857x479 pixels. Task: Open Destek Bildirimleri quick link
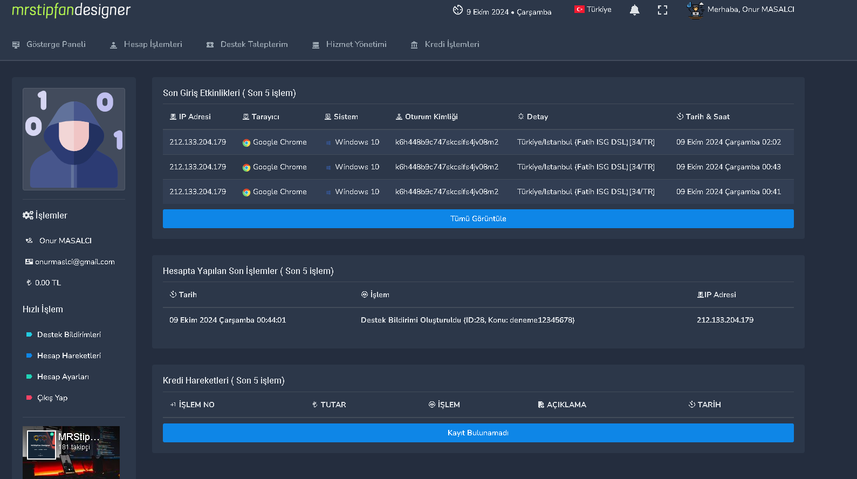tap(69, 334)
